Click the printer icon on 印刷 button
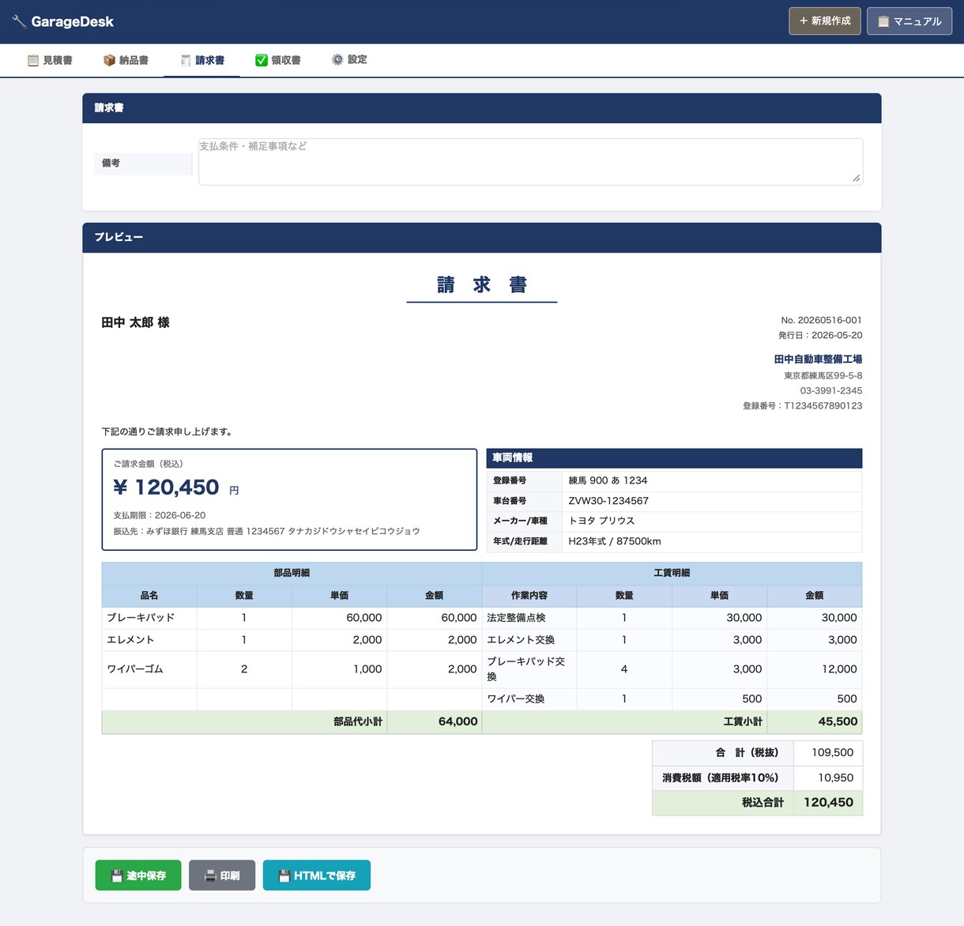This screenshot has height=926, width=964. [210, 875]
